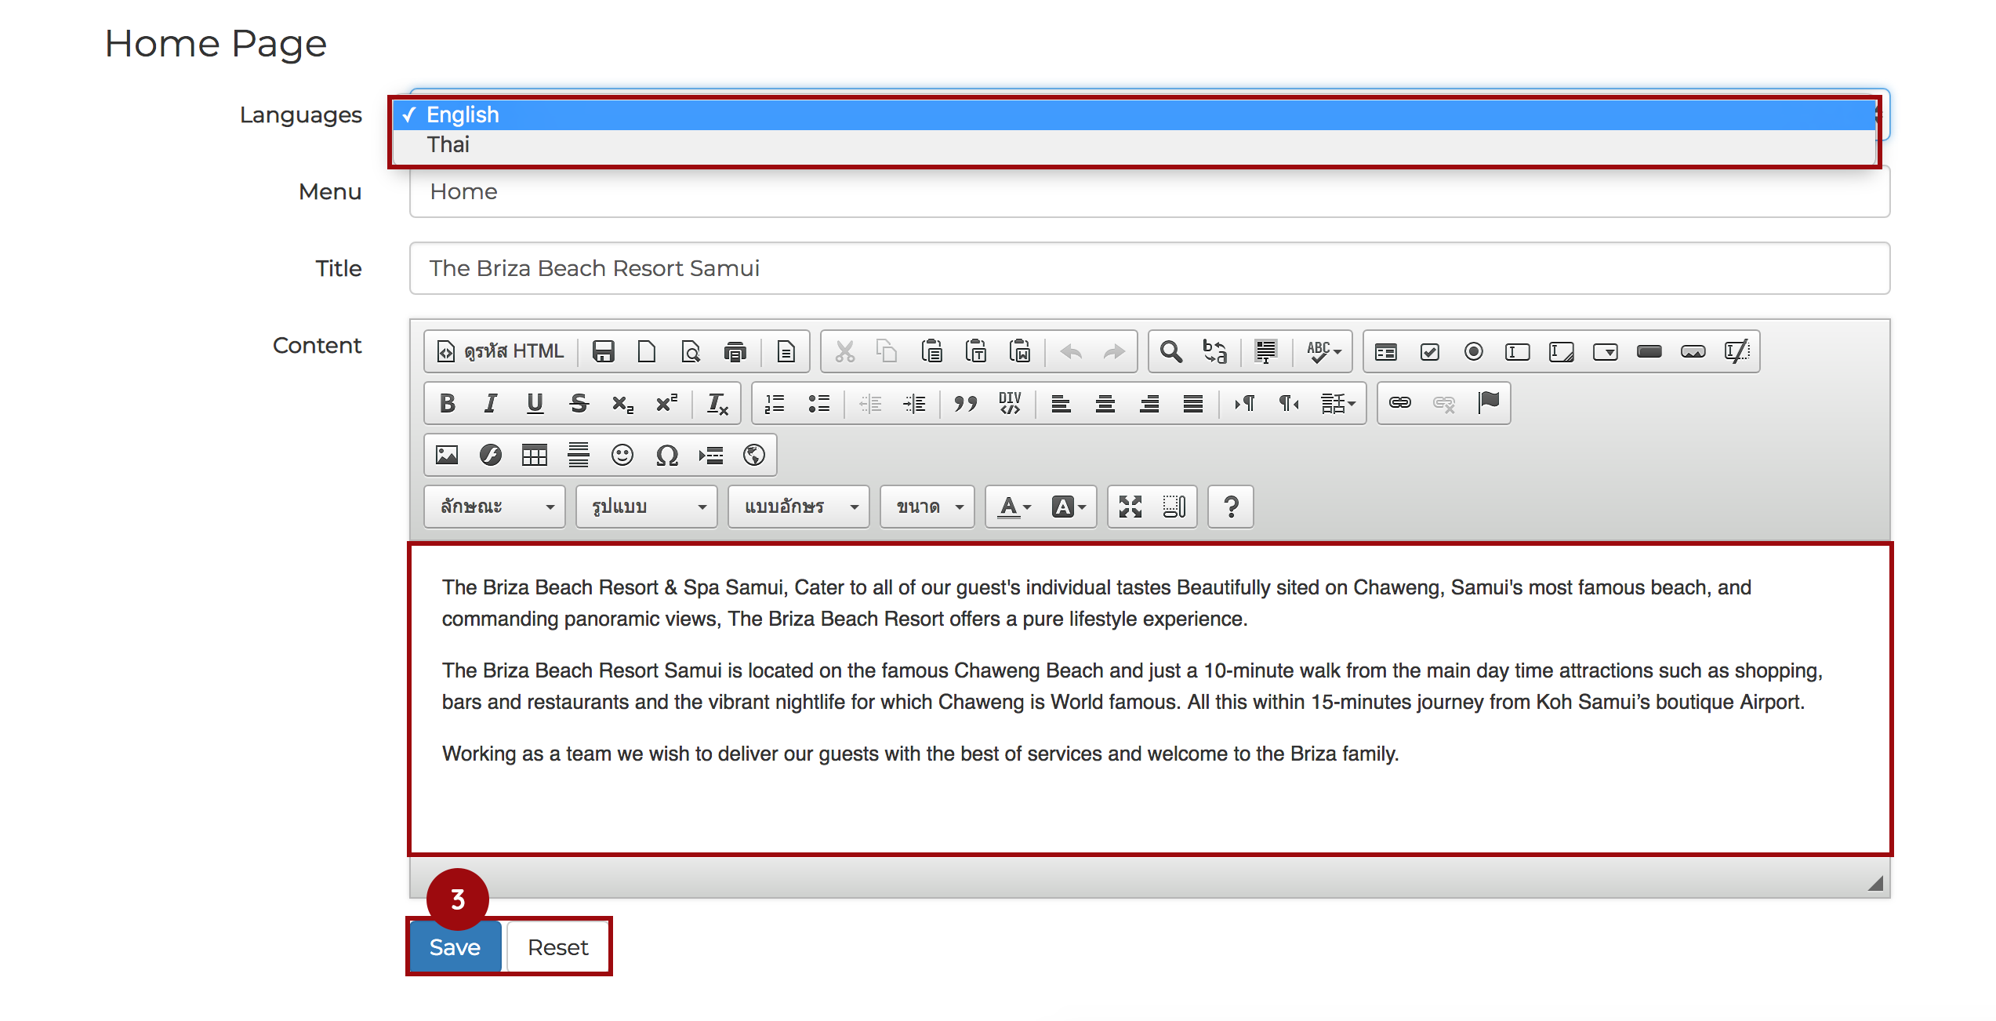The width and height of the screenshot is (1996, 1021).
Task: Insert a horizontal line
Action: 579,455
